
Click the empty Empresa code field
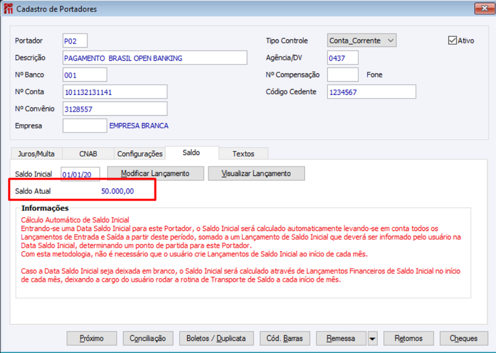pos(85,126)
